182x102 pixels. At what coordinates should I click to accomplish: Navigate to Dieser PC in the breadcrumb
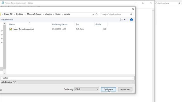pyautogui.click(x=8, y=14)
